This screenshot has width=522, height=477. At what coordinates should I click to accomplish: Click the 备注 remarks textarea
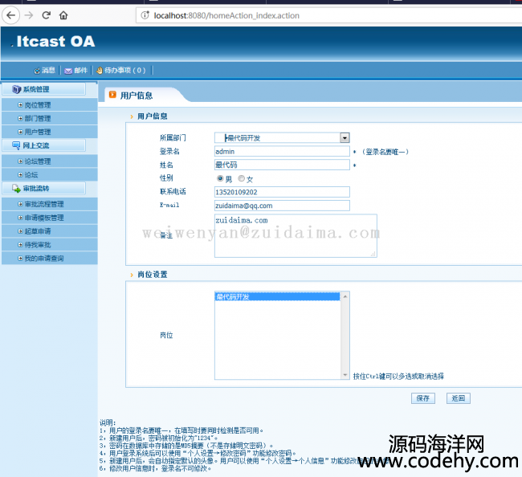click(296, 235)
